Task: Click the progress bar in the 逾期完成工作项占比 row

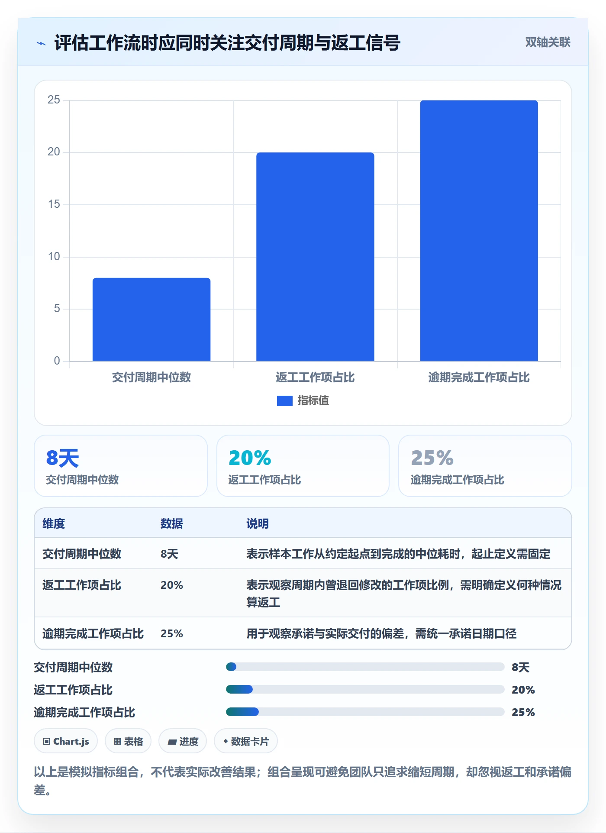Action: (365, 712)
